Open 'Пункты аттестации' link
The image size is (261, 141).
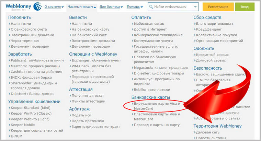(x=88, y=101)
